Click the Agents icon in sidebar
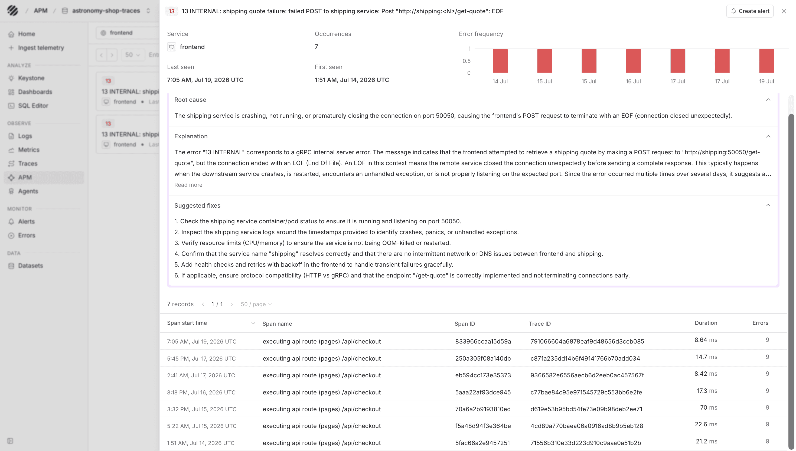The height and width of the screenshot is (451, 796). [11, 191]
